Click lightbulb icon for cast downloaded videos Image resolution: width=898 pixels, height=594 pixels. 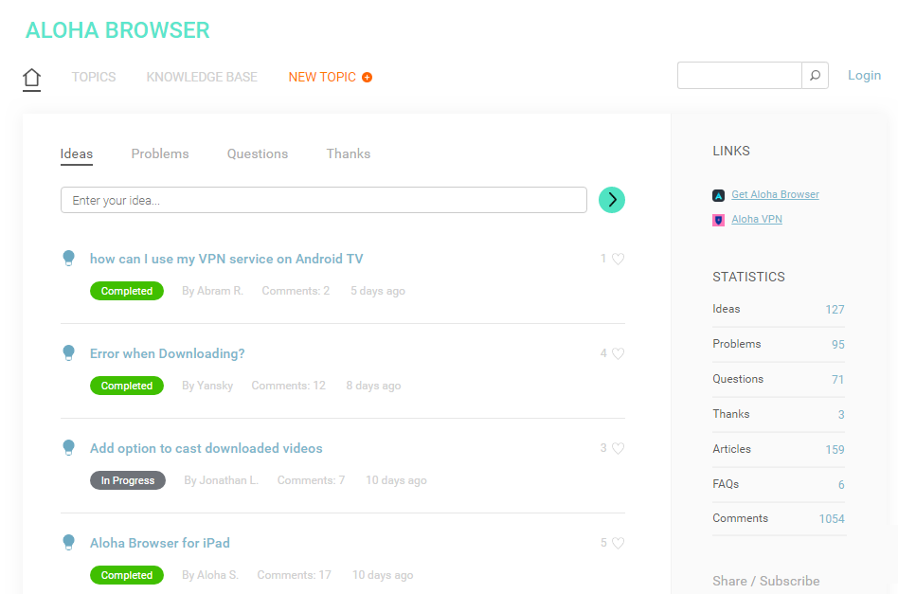point(69,448)
